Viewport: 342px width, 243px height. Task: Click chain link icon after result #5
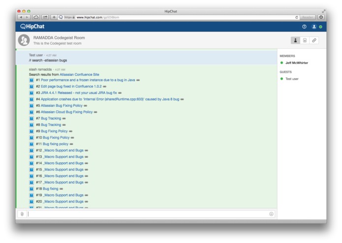point(86,106)
